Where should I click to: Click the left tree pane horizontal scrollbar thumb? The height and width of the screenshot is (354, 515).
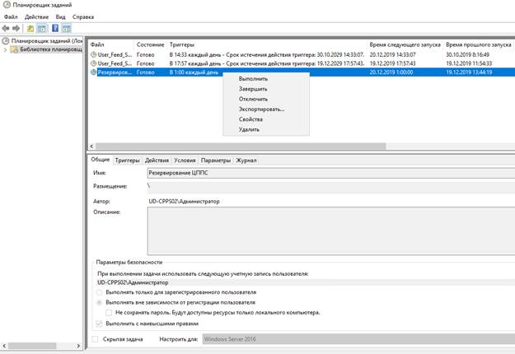pos(32,346)
